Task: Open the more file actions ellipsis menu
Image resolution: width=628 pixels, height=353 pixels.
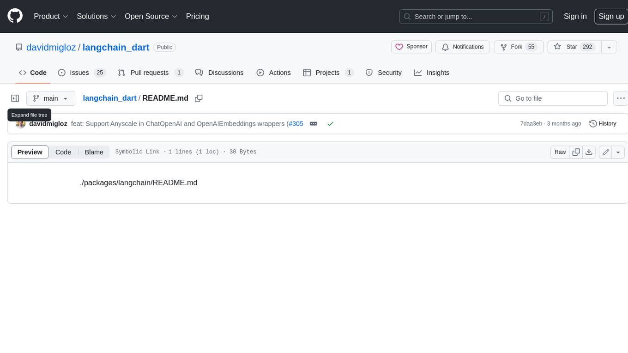Action: point(621,98)
